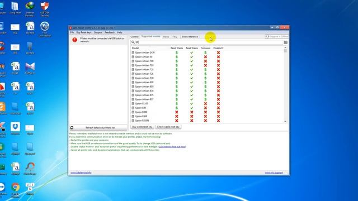Open the News tab
The height and width of the screenshot is (201, 358).
[x=166, y=37]
